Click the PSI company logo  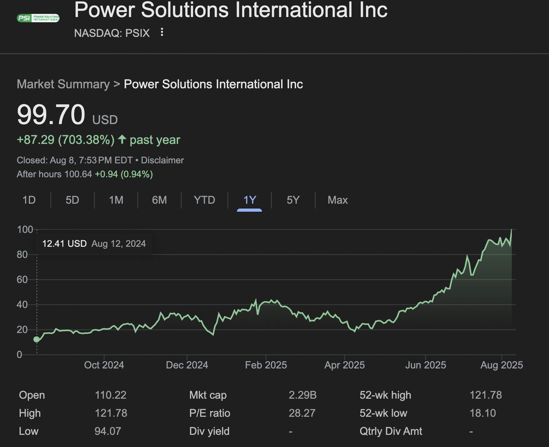point(38,18)
